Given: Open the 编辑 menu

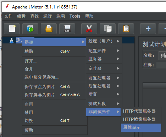Looking at the screenshot, I should click(21, 16).
